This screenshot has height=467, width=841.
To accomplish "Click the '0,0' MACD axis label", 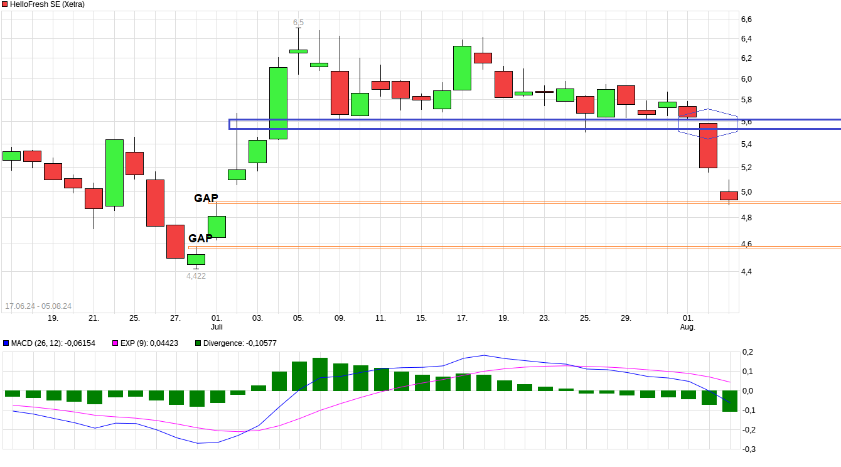I will (746, 391).
